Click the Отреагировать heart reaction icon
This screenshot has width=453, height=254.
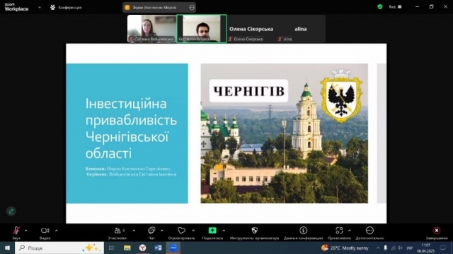(x=181, y=231)
